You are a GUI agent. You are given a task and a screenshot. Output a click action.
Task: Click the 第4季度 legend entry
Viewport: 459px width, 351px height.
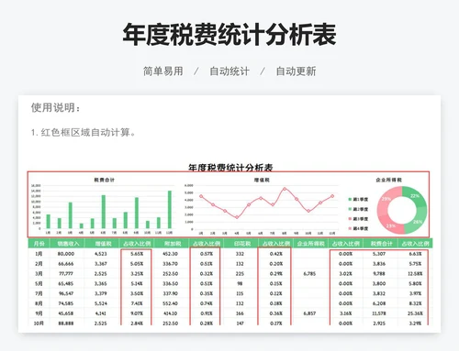tap(358, 228)
